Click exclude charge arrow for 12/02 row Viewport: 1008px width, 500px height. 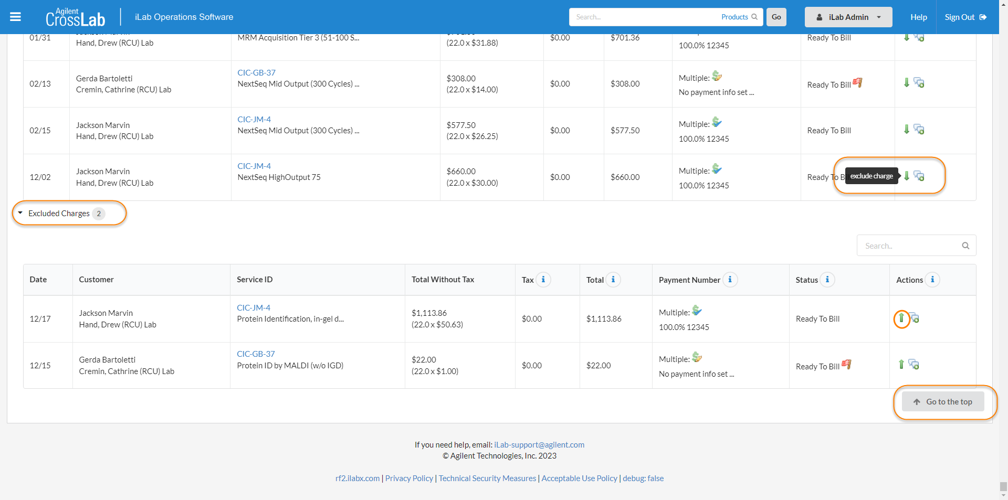(x=907, y=176)
